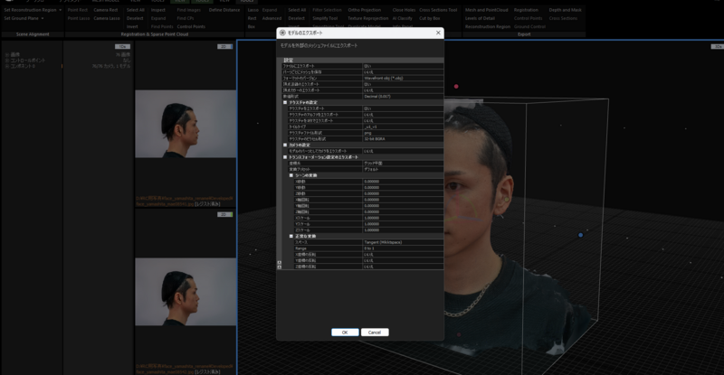Click the X移動 value field 0.000000
Screen dimensions: 724x375
tap(403, 182)
